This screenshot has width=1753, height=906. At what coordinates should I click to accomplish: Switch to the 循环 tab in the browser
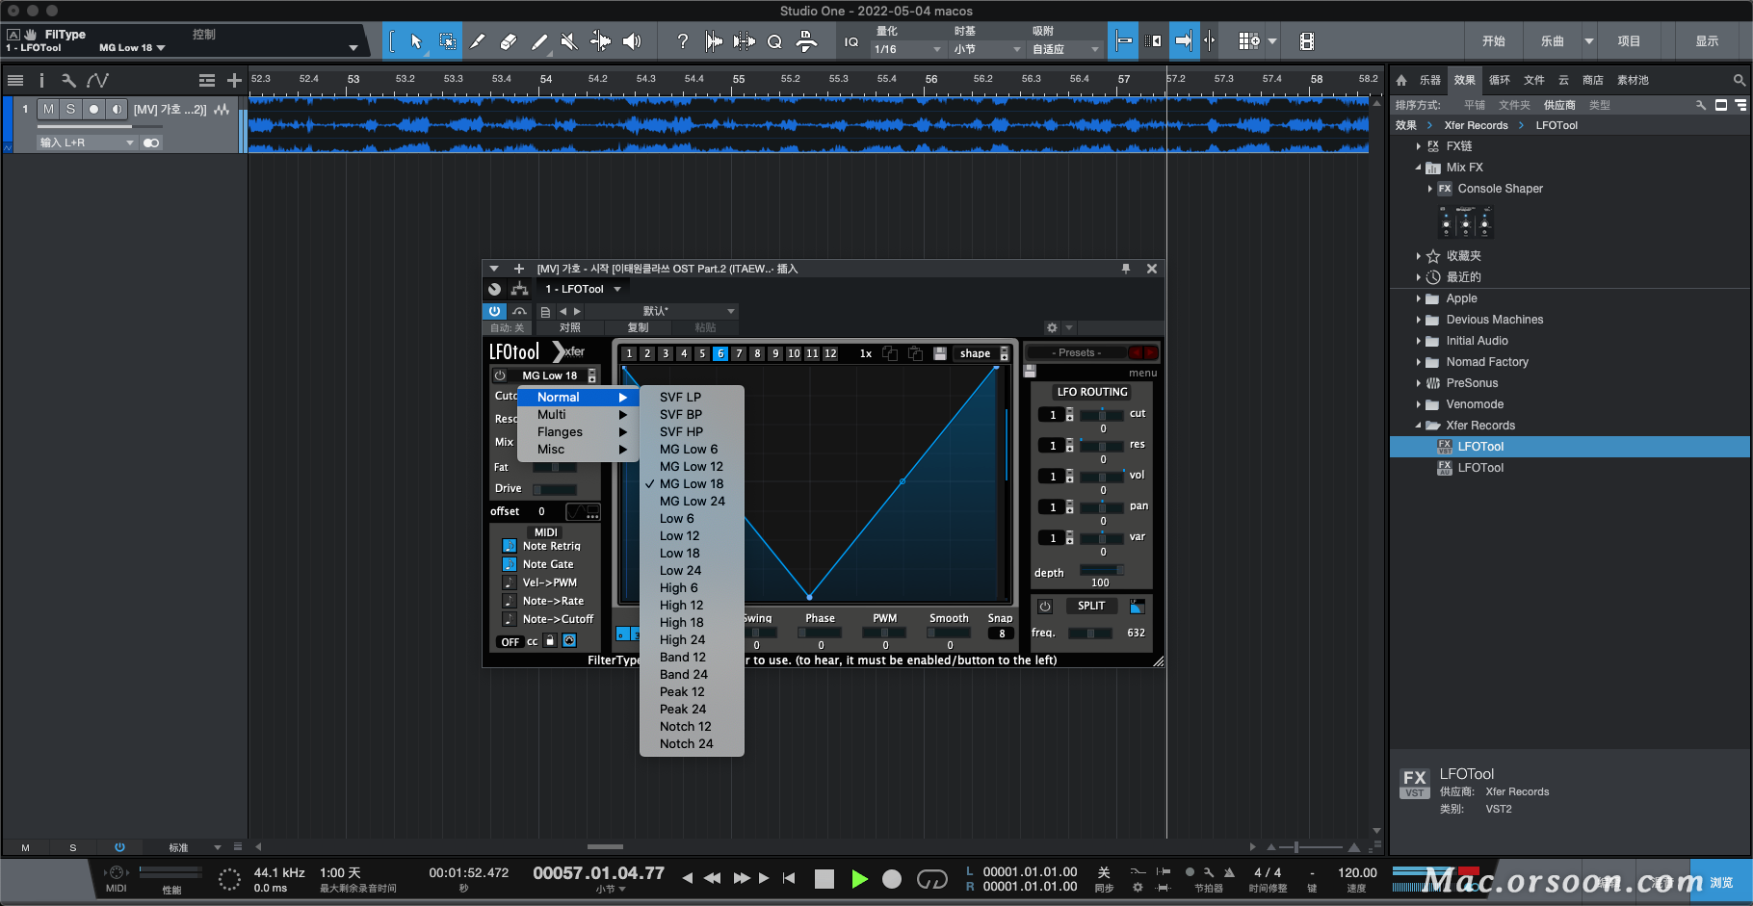tap(1498, 80)
